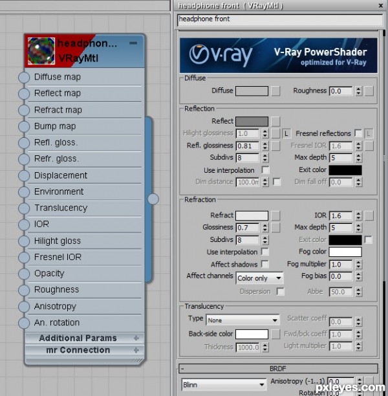Click the reflection Subdivs spinner arrows
Viewport: 388px width, 396px height.
(x=264, y=158)
